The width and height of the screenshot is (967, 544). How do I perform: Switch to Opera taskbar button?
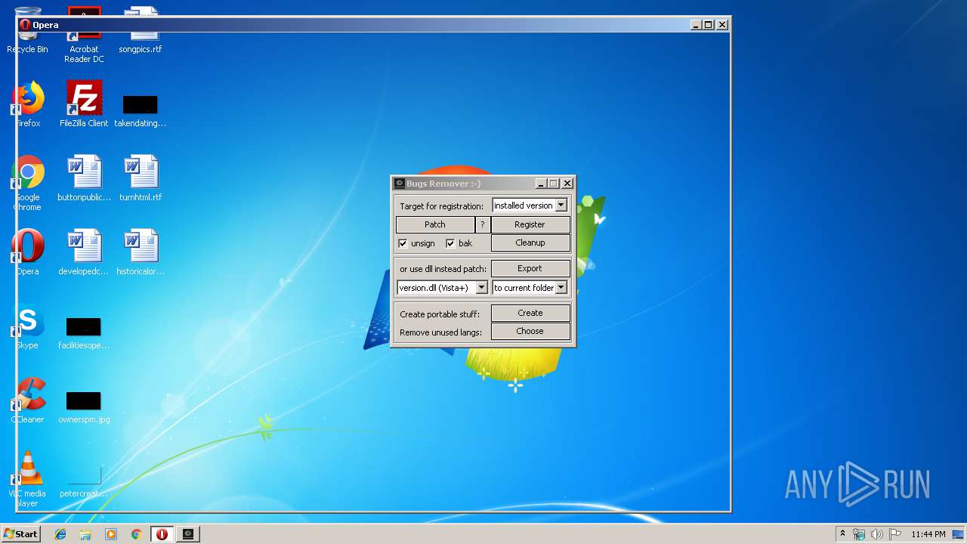coord(162,534)
